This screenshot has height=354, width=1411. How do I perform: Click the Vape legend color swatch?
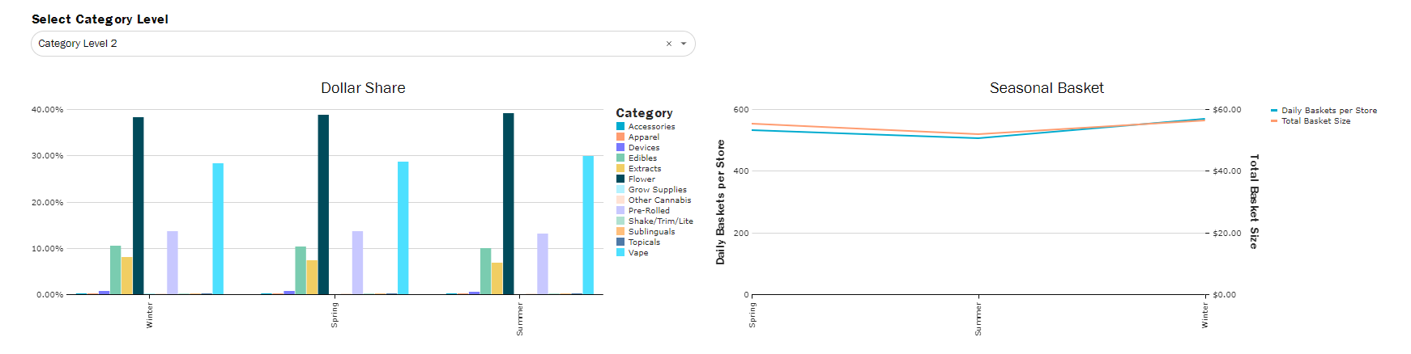coord(620,253)
